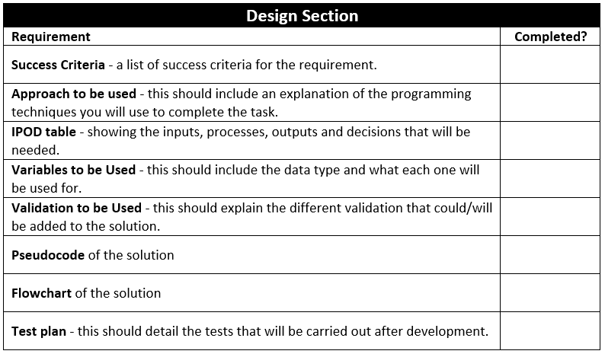Click the Design Section title bar
The image size is (605, 354).
point(302,15)
